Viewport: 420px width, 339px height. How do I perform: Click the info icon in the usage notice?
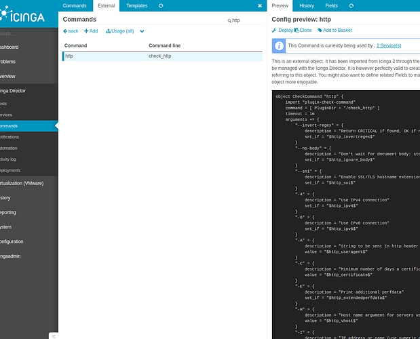(279, 45)
